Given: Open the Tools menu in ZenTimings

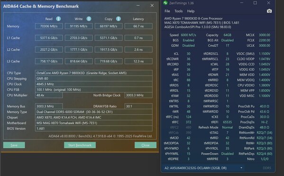Looking at the screenshot, I should (x=179, y=11).
